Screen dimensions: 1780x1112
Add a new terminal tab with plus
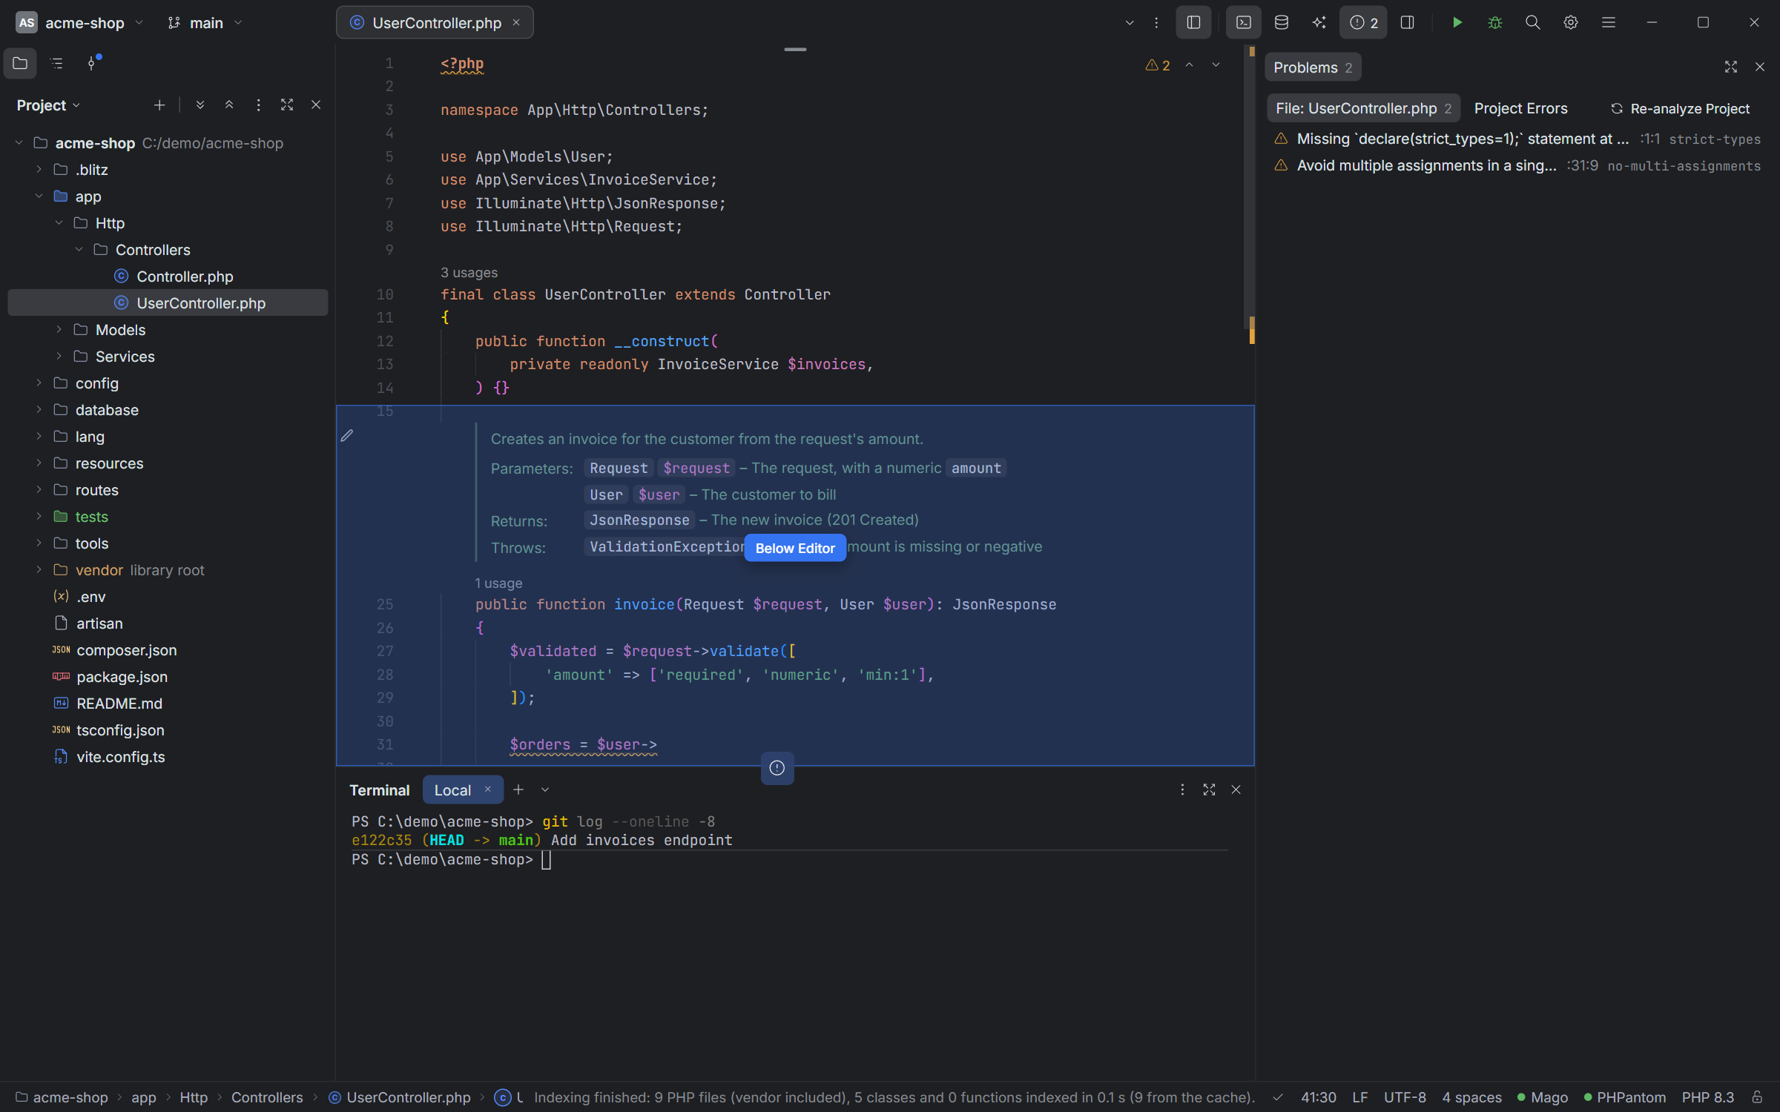point(518,790)
